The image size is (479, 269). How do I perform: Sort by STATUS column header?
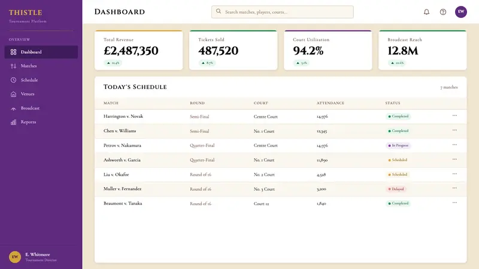click(x=393, y=103)
